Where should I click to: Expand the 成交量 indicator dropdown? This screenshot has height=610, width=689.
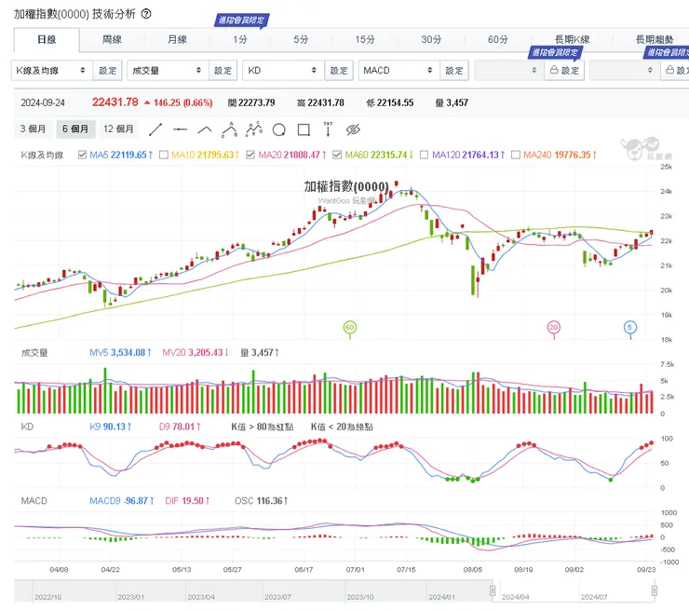pyautogui.click(x=167, y=71)
